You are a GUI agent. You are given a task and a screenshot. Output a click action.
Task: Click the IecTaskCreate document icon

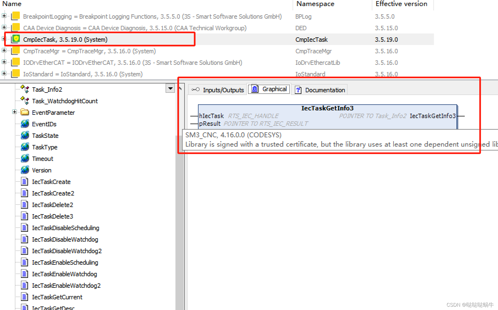(x=25, y=181)
